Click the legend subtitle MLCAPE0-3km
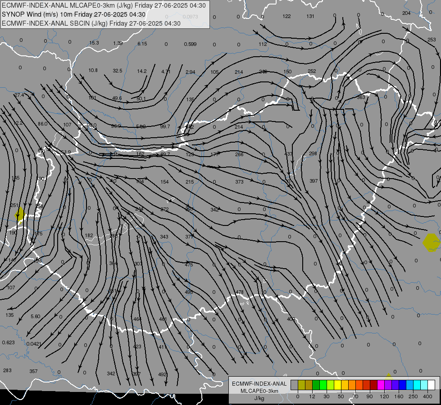 click(x=259, y=391)
